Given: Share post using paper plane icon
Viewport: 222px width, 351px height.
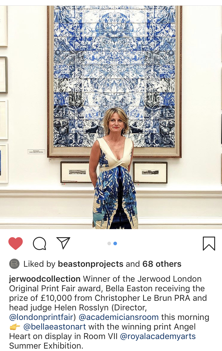Looking at the screenshot, I should [63, 243].
